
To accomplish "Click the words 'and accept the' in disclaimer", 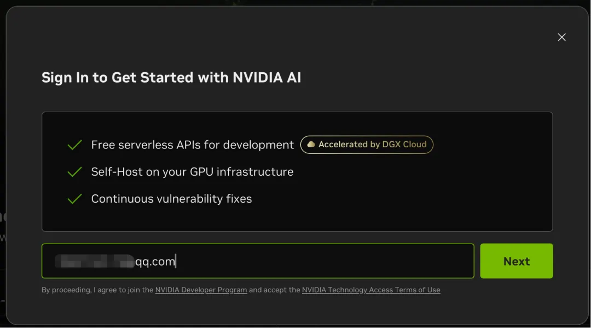I will [x=274, y=290].
